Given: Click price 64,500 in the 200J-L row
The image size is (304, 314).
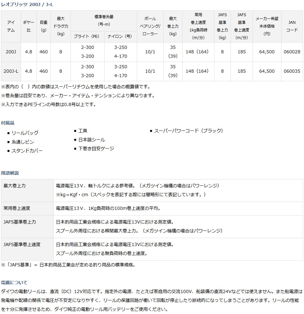Looking at the screenshot, I should point(267,71).
